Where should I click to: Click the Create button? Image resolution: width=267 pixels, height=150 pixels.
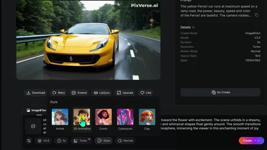tap(251, 141)
